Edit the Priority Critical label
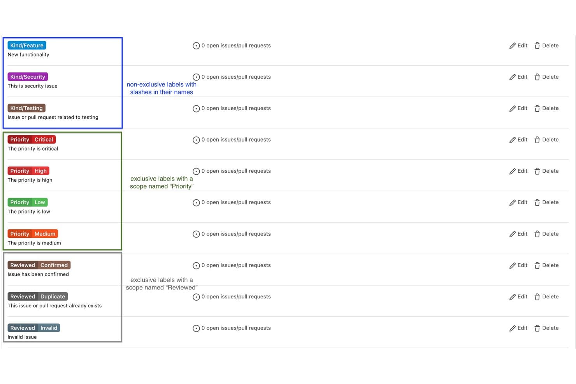This screenshot has height=384, width=576. (x=518, y=140)
